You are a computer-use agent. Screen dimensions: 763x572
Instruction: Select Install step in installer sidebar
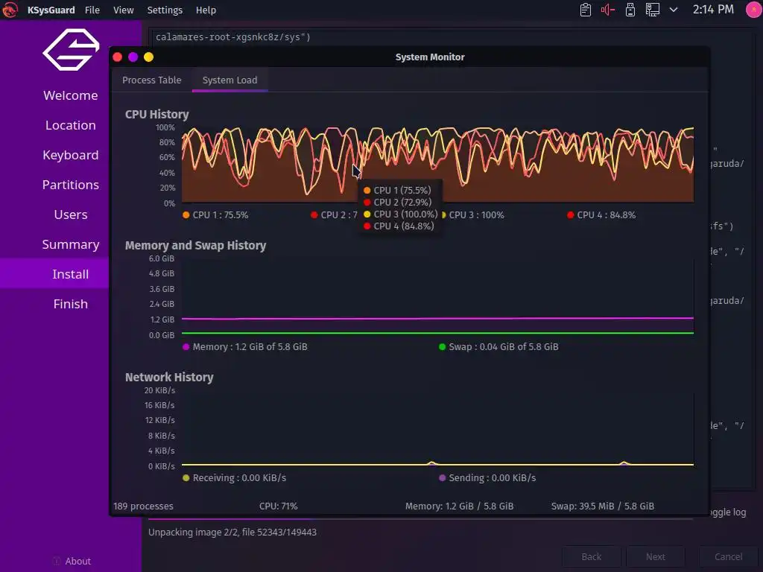click(71, 274)
